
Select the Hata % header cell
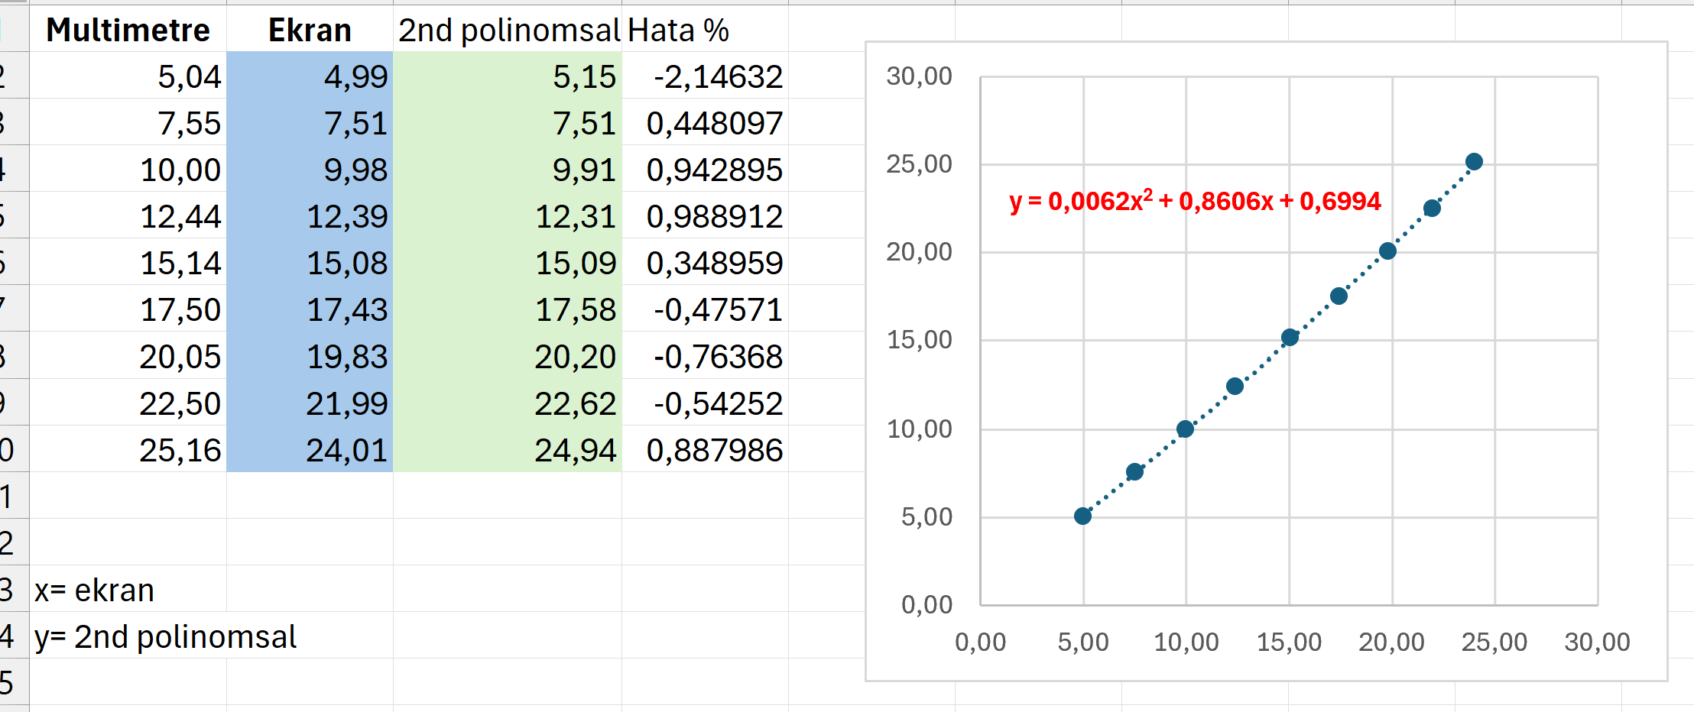(x=705, y=29)
